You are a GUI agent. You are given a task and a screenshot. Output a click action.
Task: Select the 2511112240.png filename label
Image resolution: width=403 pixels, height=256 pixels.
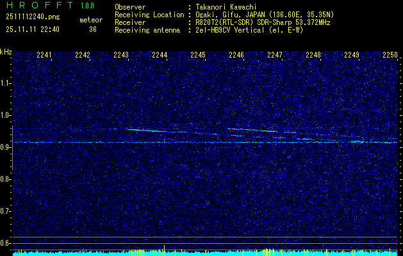(33, 17)
